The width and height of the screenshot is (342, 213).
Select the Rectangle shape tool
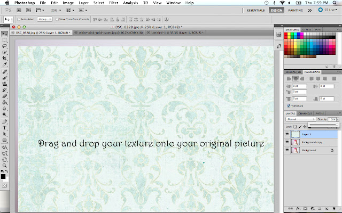(4, 140)
